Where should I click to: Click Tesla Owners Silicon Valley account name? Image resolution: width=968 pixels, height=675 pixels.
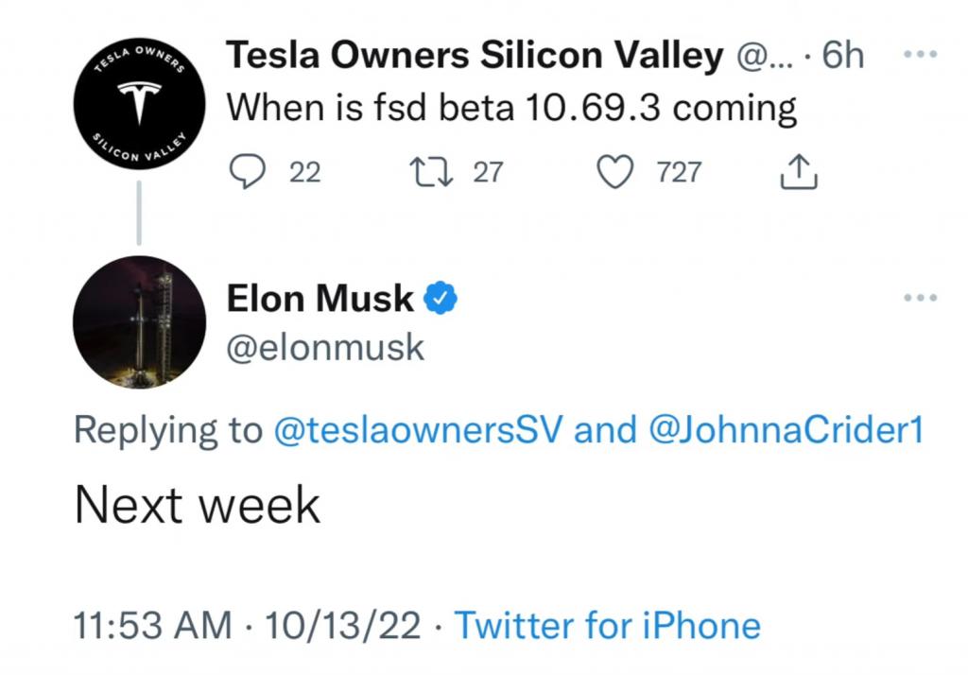(475, 54)
